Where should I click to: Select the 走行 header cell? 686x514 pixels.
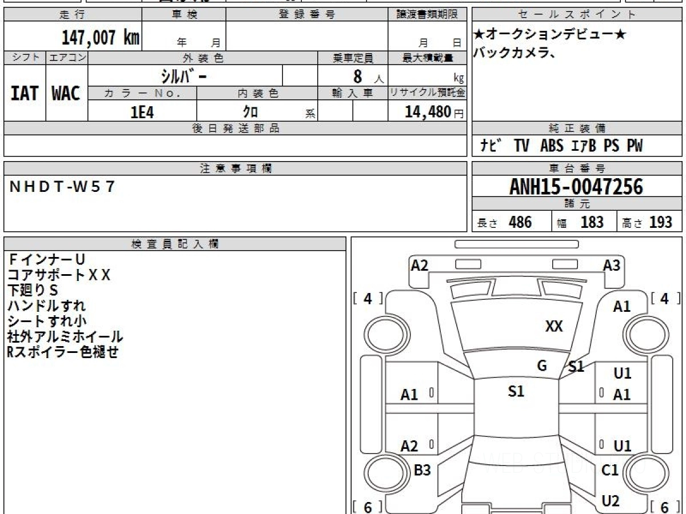tap(73, 15)
